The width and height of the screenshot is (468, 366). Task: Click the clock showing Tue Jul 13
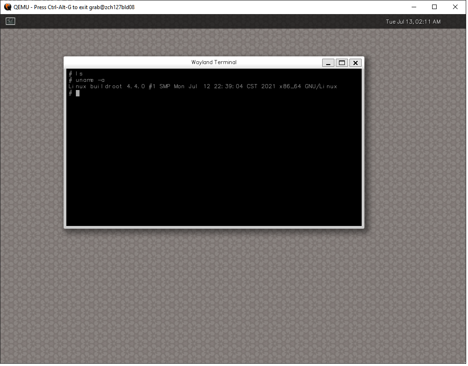tap(413, 21)
